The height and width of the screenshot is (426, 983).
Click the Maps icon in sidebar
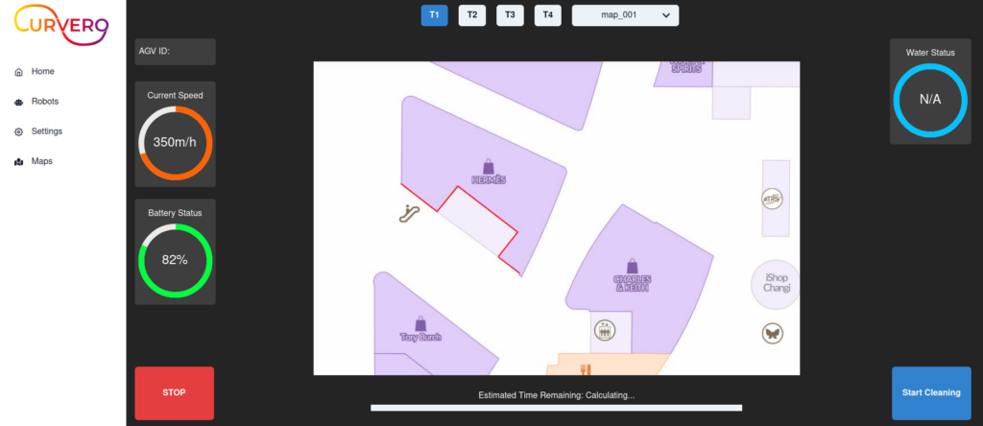click(19, 162)
